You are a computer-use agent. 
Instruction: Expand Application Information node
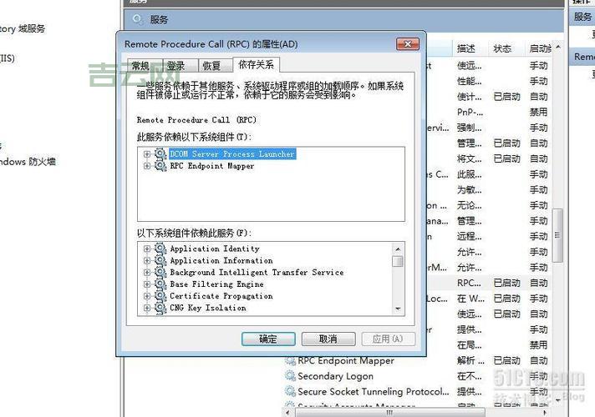(147, 260)
